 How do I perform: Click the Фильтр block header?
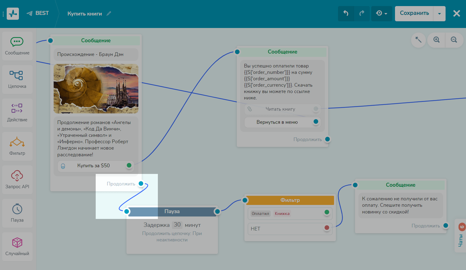(x=290, y=200)
